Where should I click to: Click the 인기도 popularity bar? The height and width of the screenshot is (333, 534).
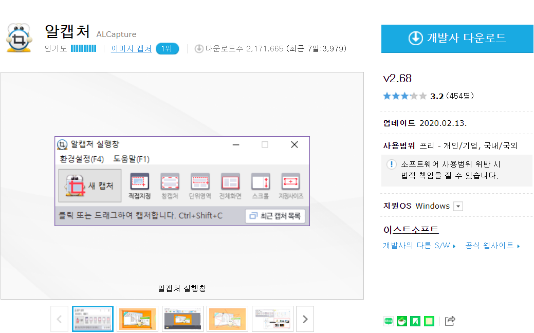(83, 49)
